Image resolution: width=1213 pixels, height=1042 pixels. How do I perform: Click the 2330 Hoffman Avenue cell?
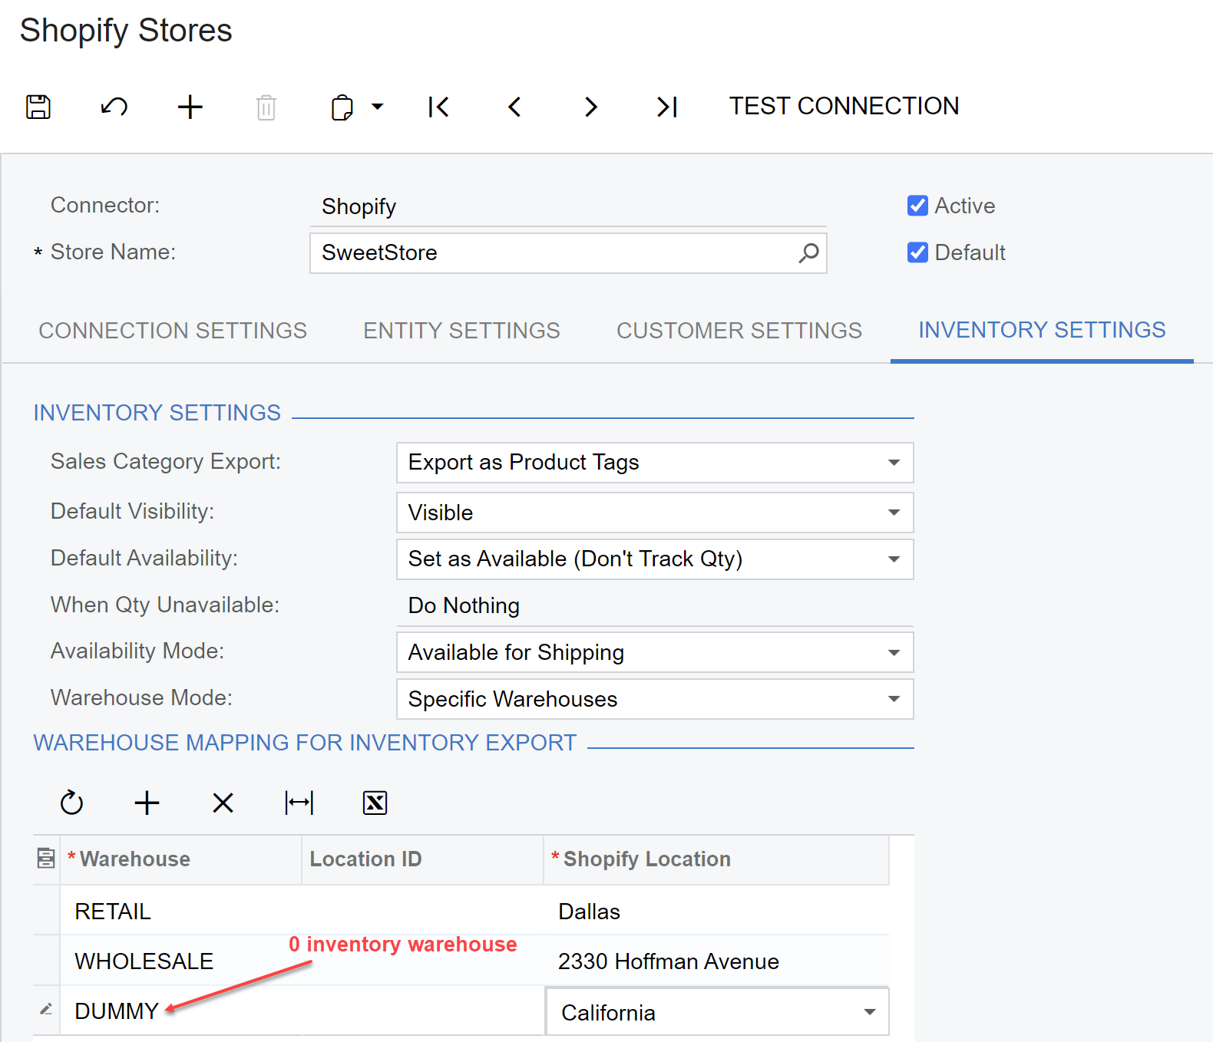[x=717, y=961]
